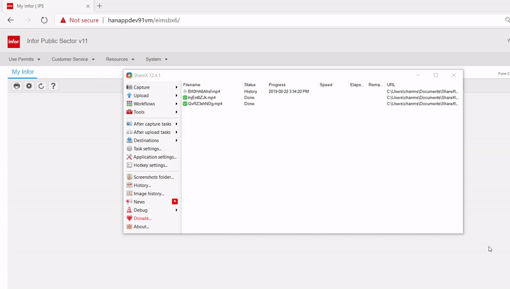Open the System menu
Image resolution: width=510 pixels, height=289 pixels.
click(156, 59)
